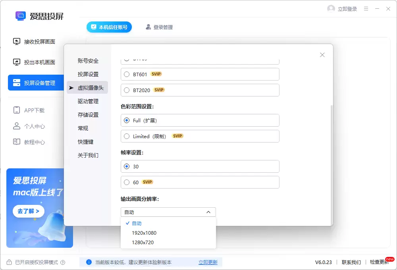Open 个人中心 in sidebar
This screenshot has width=397, height=270.
pyautogui.click(x=29, y=126)
